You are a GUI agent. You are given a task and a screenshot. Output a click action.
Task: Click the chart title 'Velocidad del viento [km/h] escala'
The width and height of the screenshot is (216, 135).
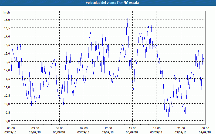[112, 3]
